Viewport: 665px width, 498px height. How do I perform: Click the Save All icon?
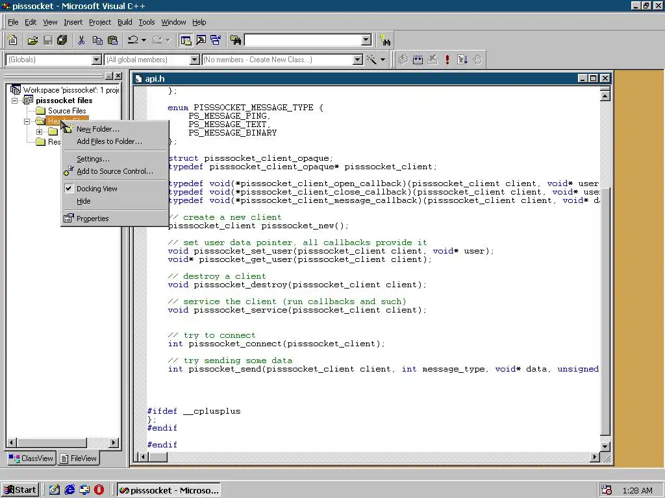pyautogui.click(x=62, y=40)
